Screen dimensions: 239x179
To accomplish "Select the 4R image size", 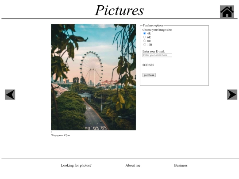I will tap(144, 33).
